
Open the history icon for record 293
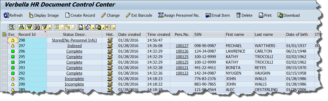click(x=110, y=68)
